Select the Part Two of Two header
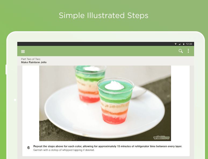 pyautogui.click(x=31, y=59)
